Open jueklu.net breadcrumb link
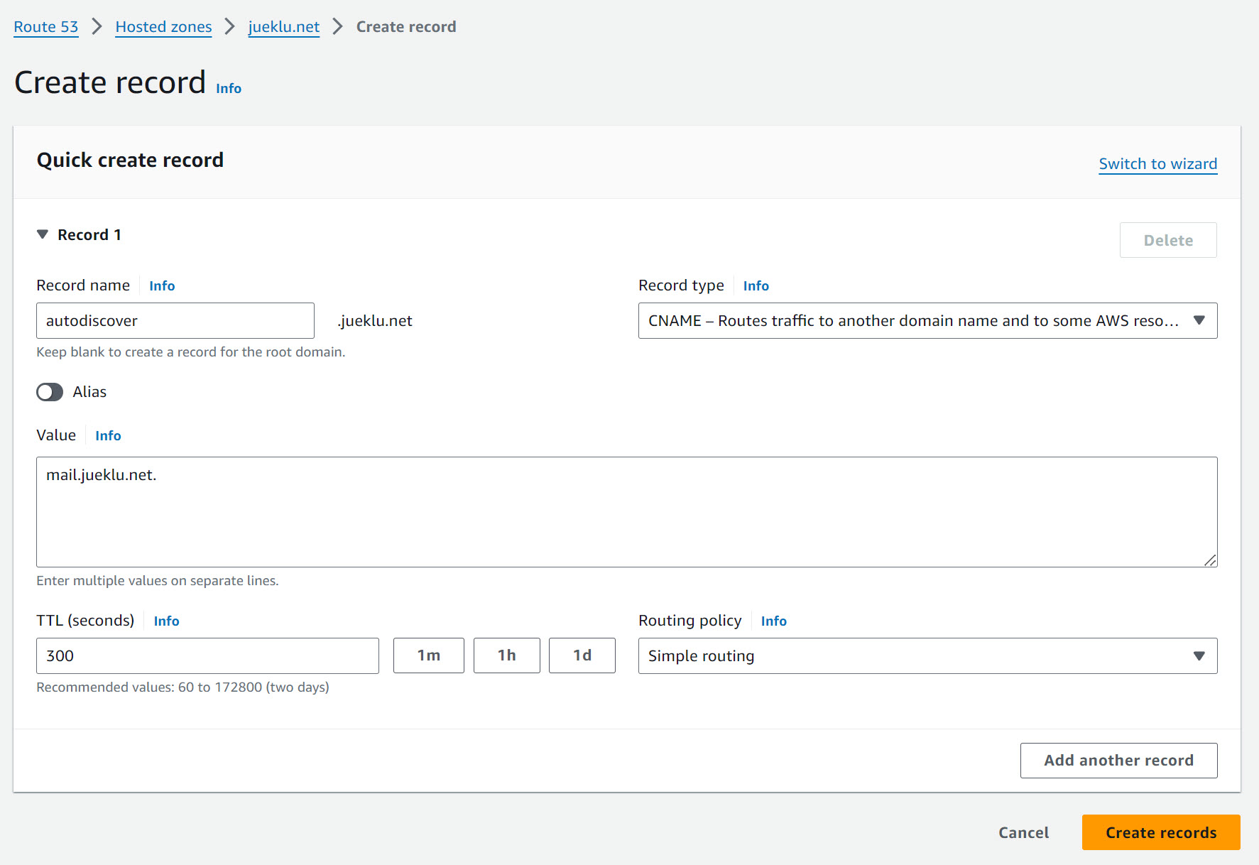1259x865 pixels. click(x=283, y=27)
